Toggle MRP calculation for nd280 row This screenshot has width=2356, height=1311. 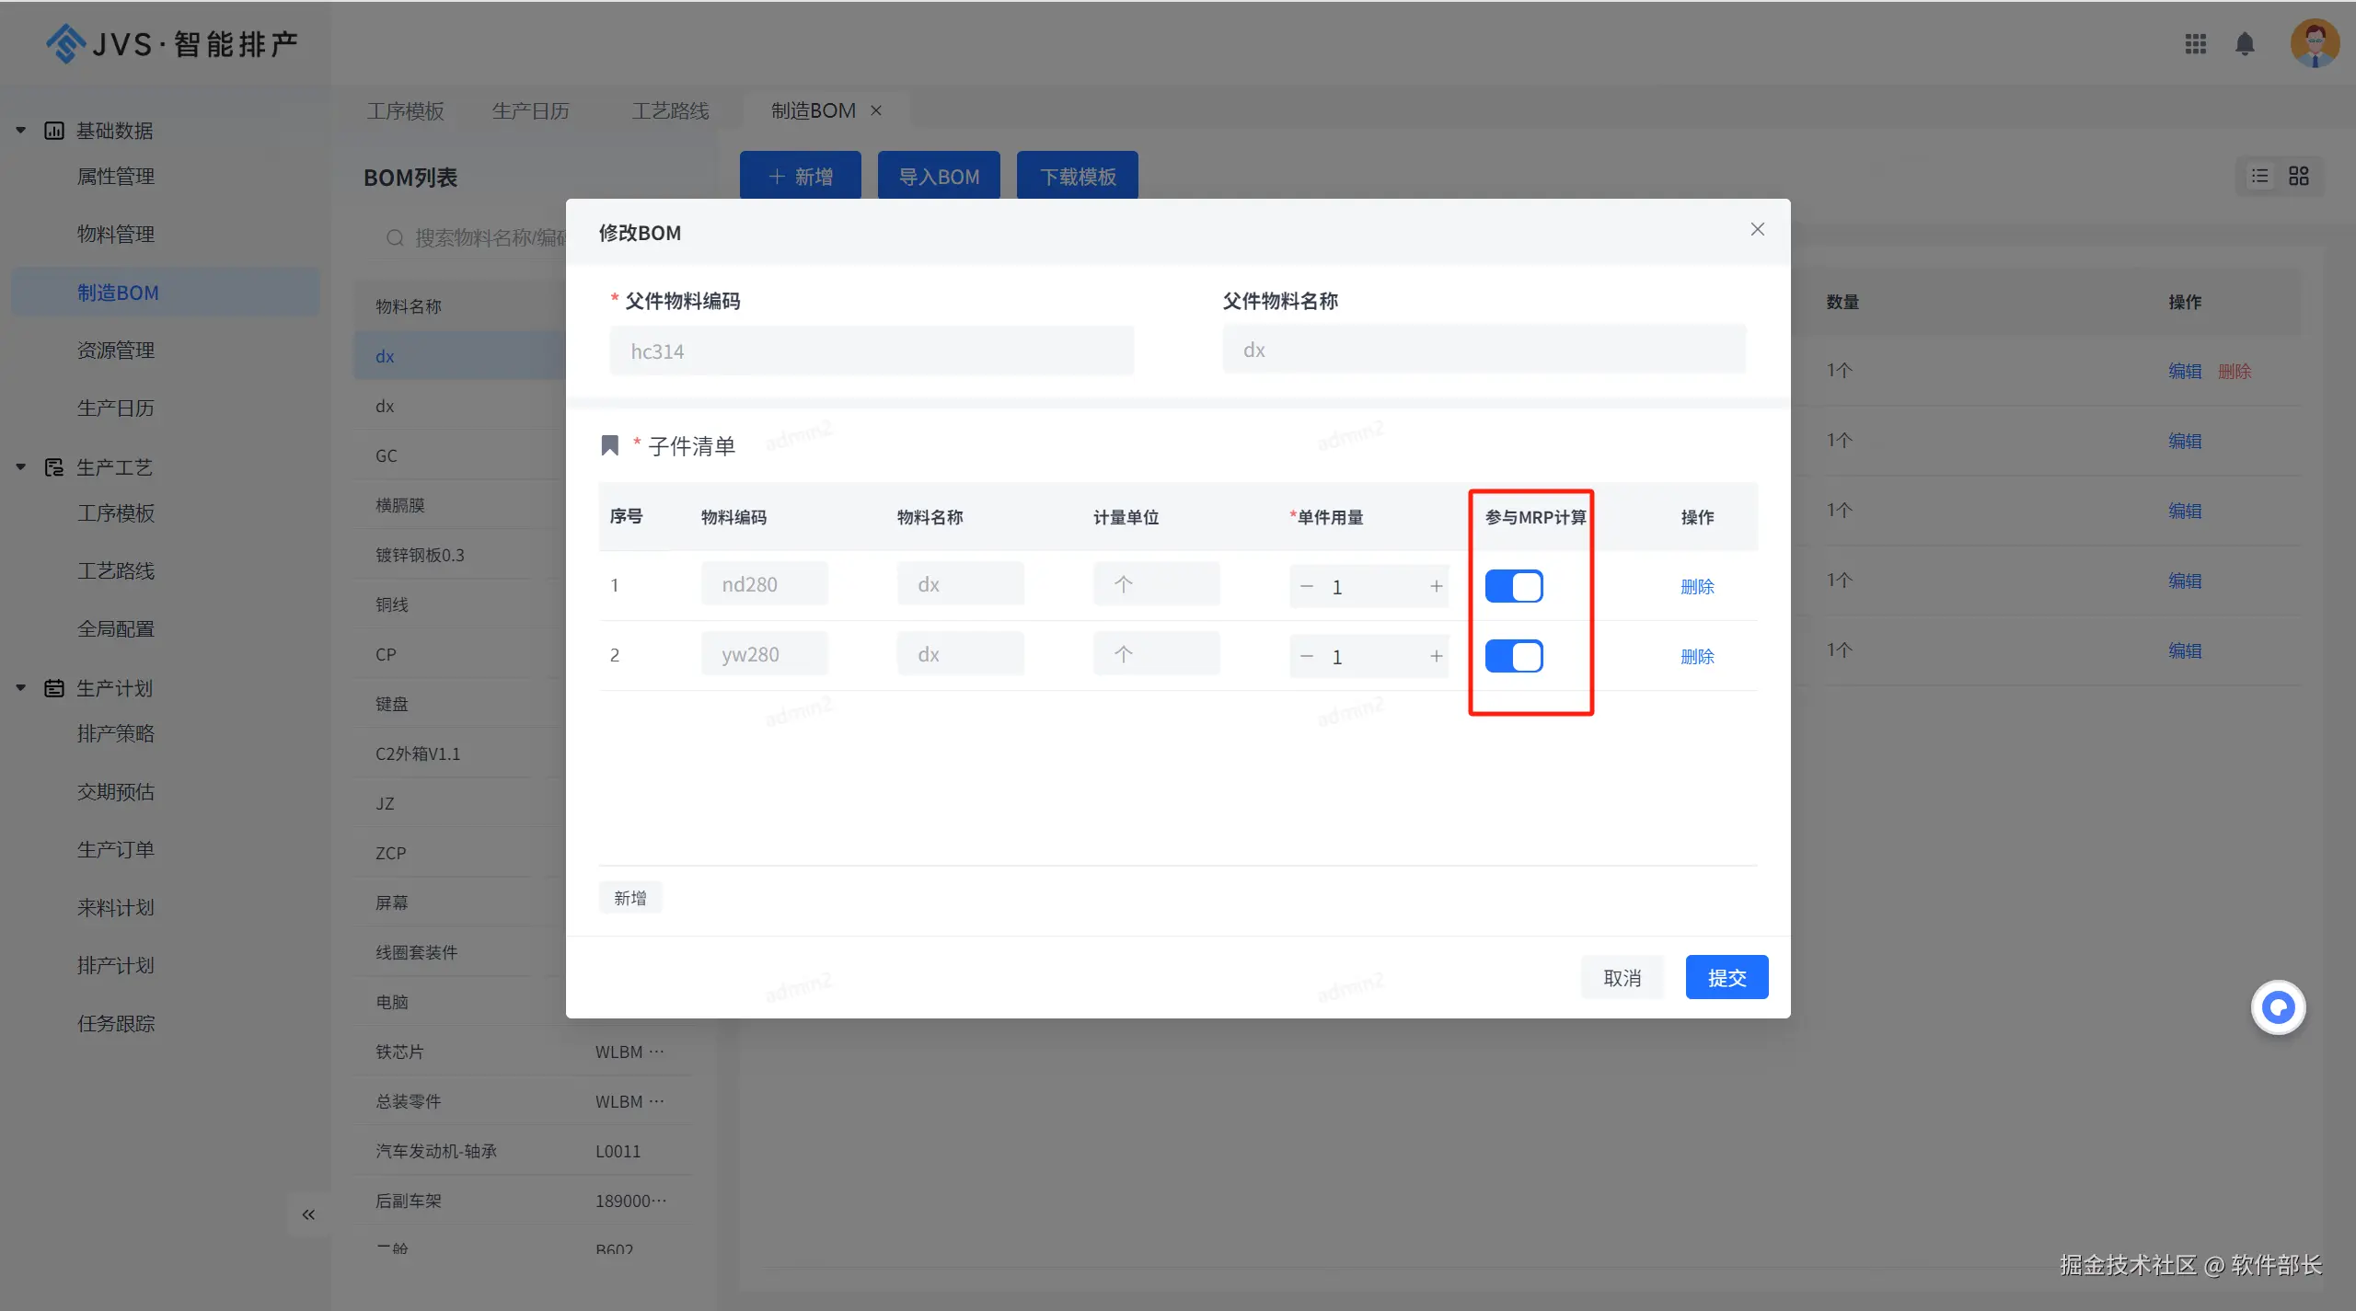[1514, 586]
